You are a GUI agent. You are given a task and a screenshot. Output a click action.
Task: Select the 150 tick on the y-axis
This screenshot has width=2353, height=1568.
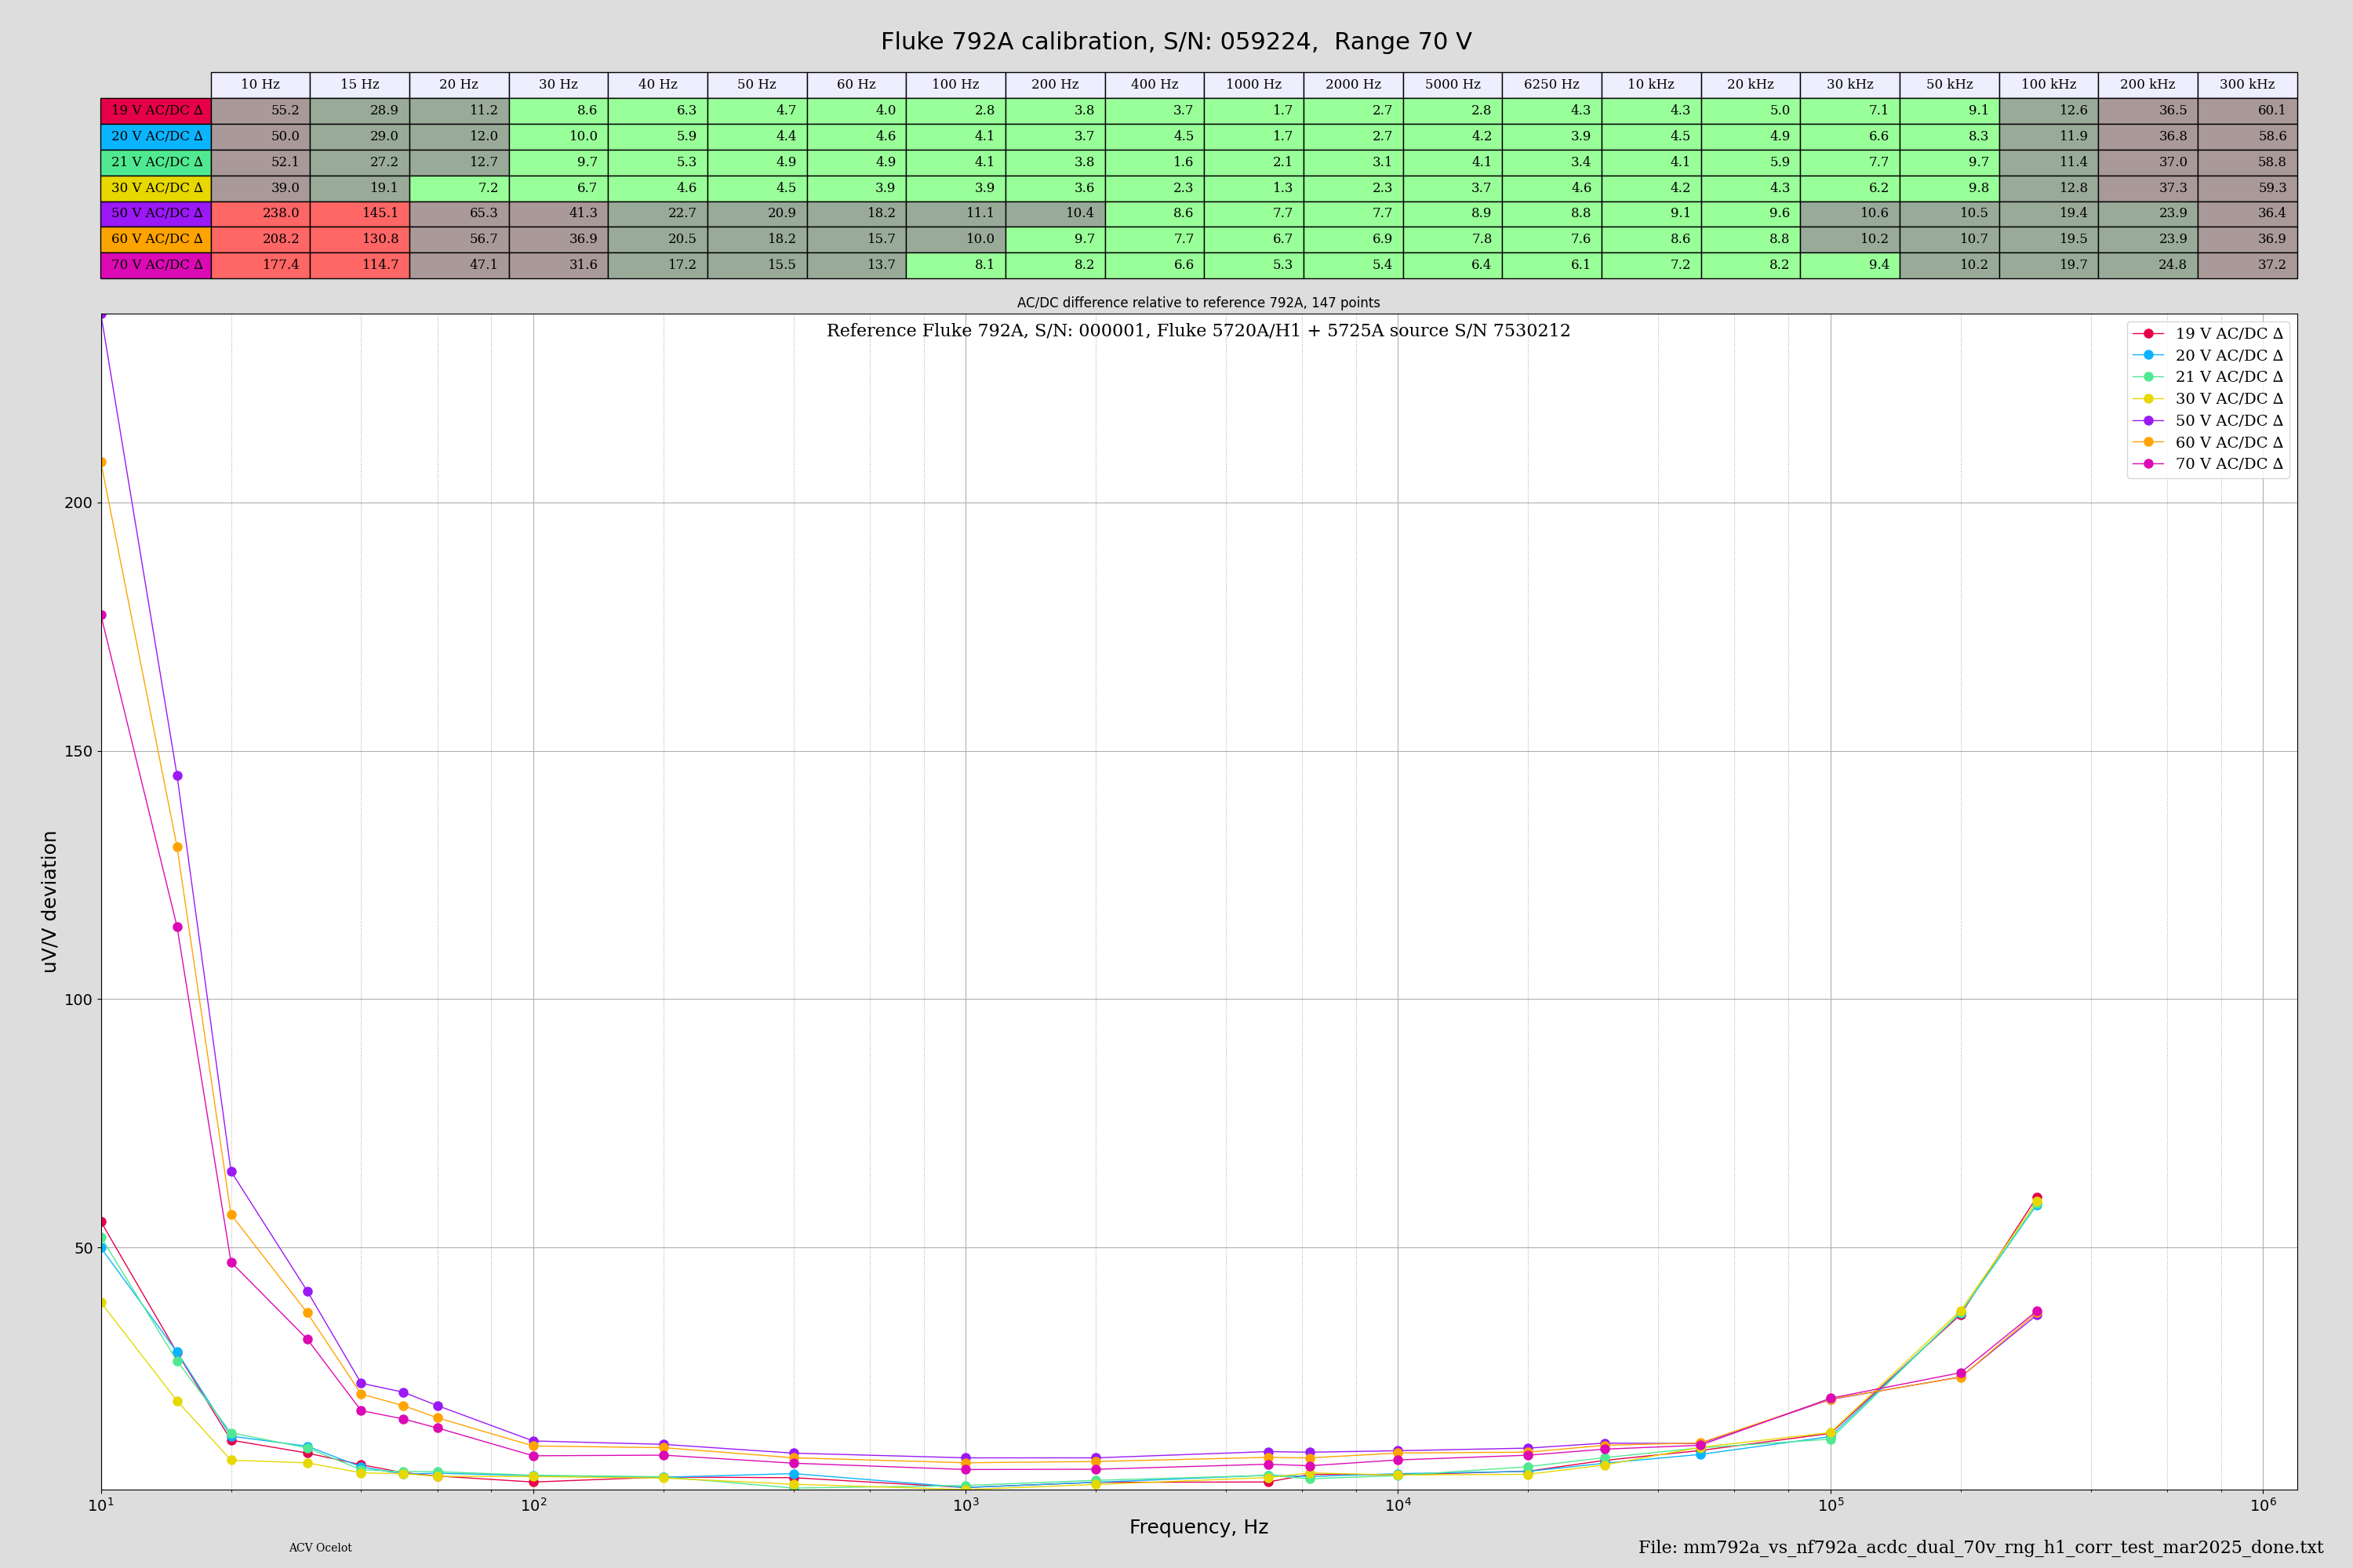click(78, 752)
